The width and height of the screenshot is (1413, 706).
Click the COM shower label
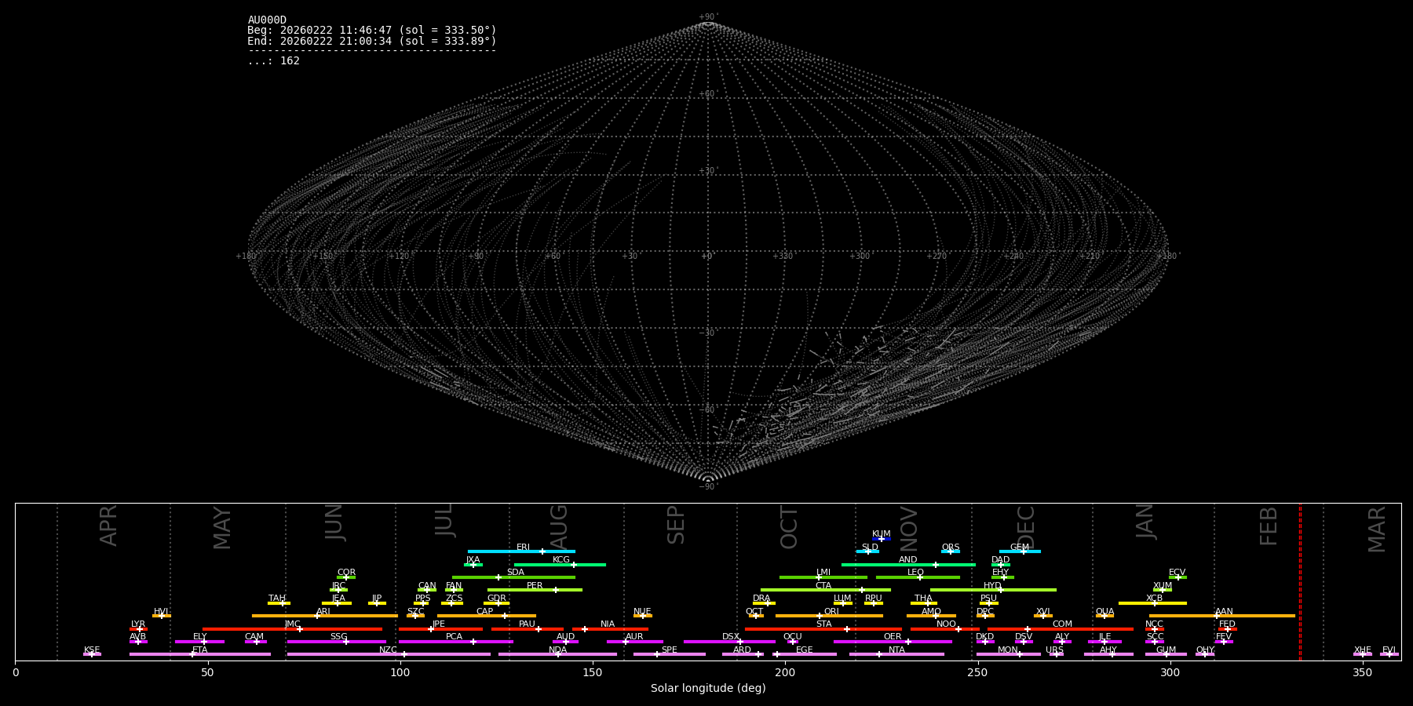1062,624
